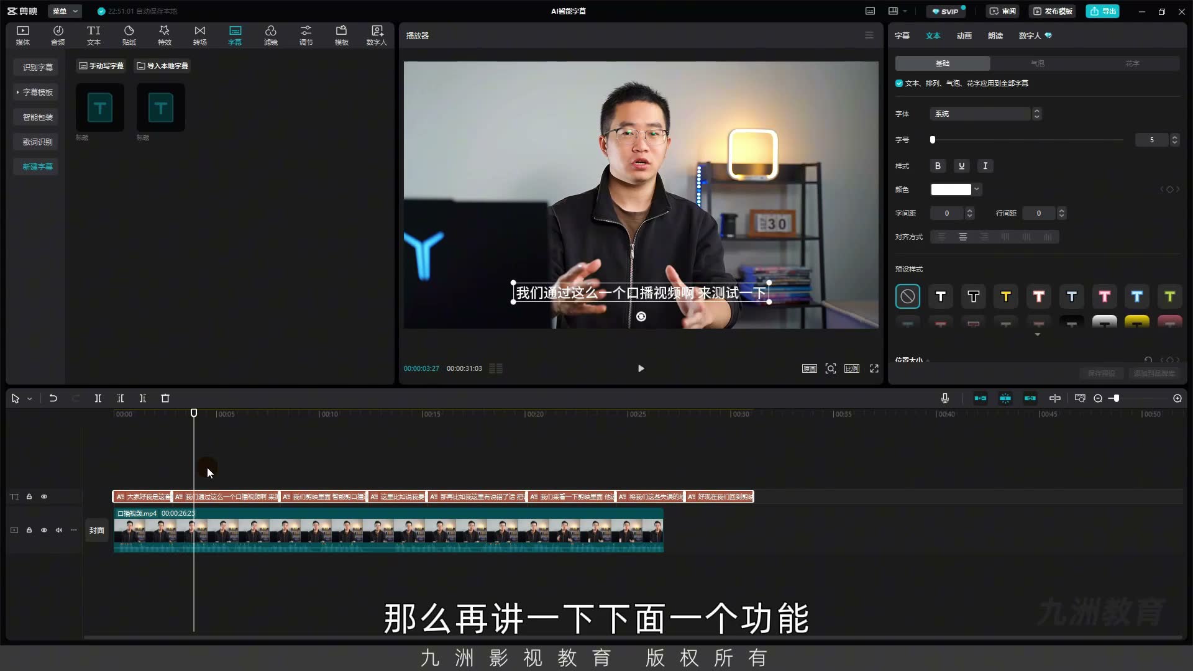The image size is (1193, 671).
Task: Open the 贴纸 stickers panel
Action: [x=129, y=35]
